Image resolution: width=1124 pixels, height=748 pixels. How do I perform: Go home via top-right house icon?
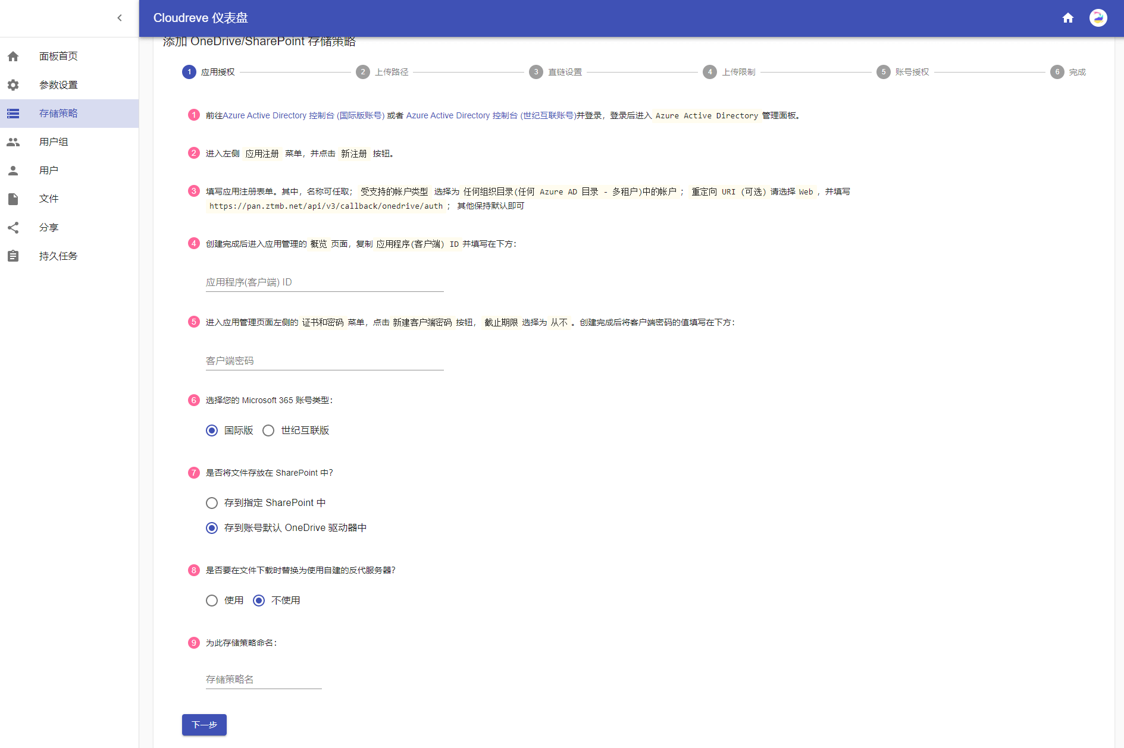1068,18
